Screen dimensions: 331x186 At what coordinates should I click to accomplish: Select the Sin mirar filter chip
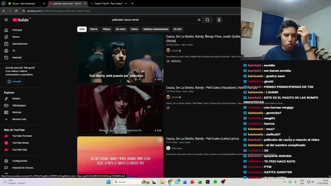121,29
